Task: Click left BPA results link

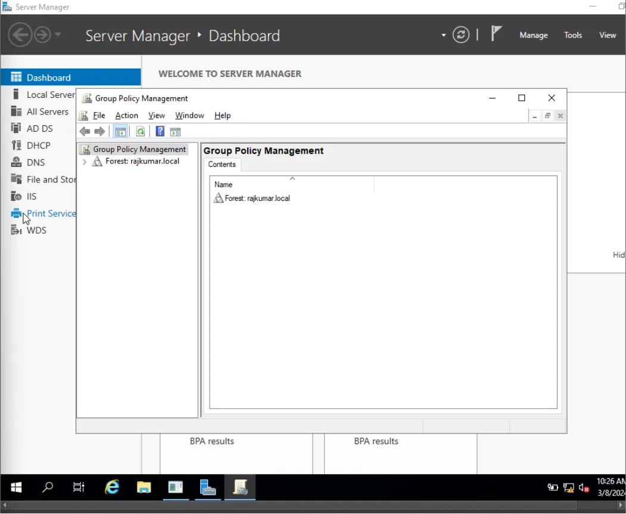Action: pos(212,441)
